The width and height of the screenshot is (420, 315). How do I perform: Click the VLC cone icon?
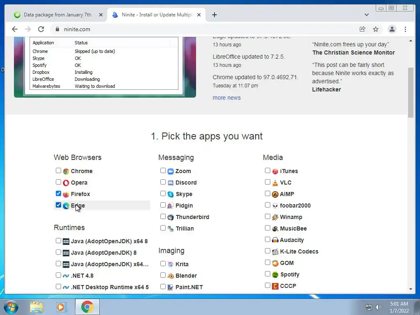[275, 183]
